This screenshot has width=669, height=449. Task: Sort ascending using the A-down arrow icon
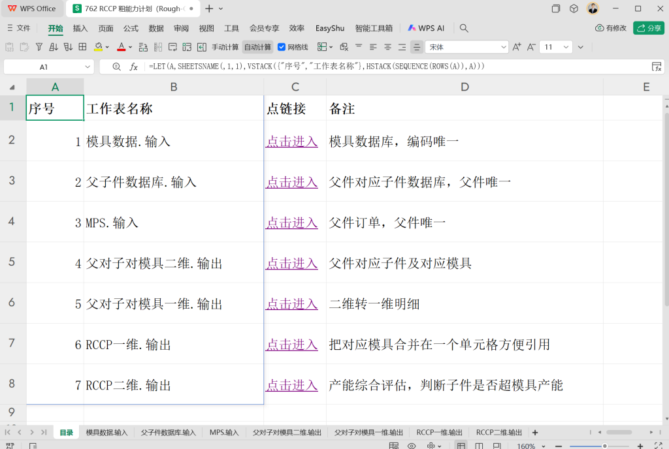coord(54,47)
